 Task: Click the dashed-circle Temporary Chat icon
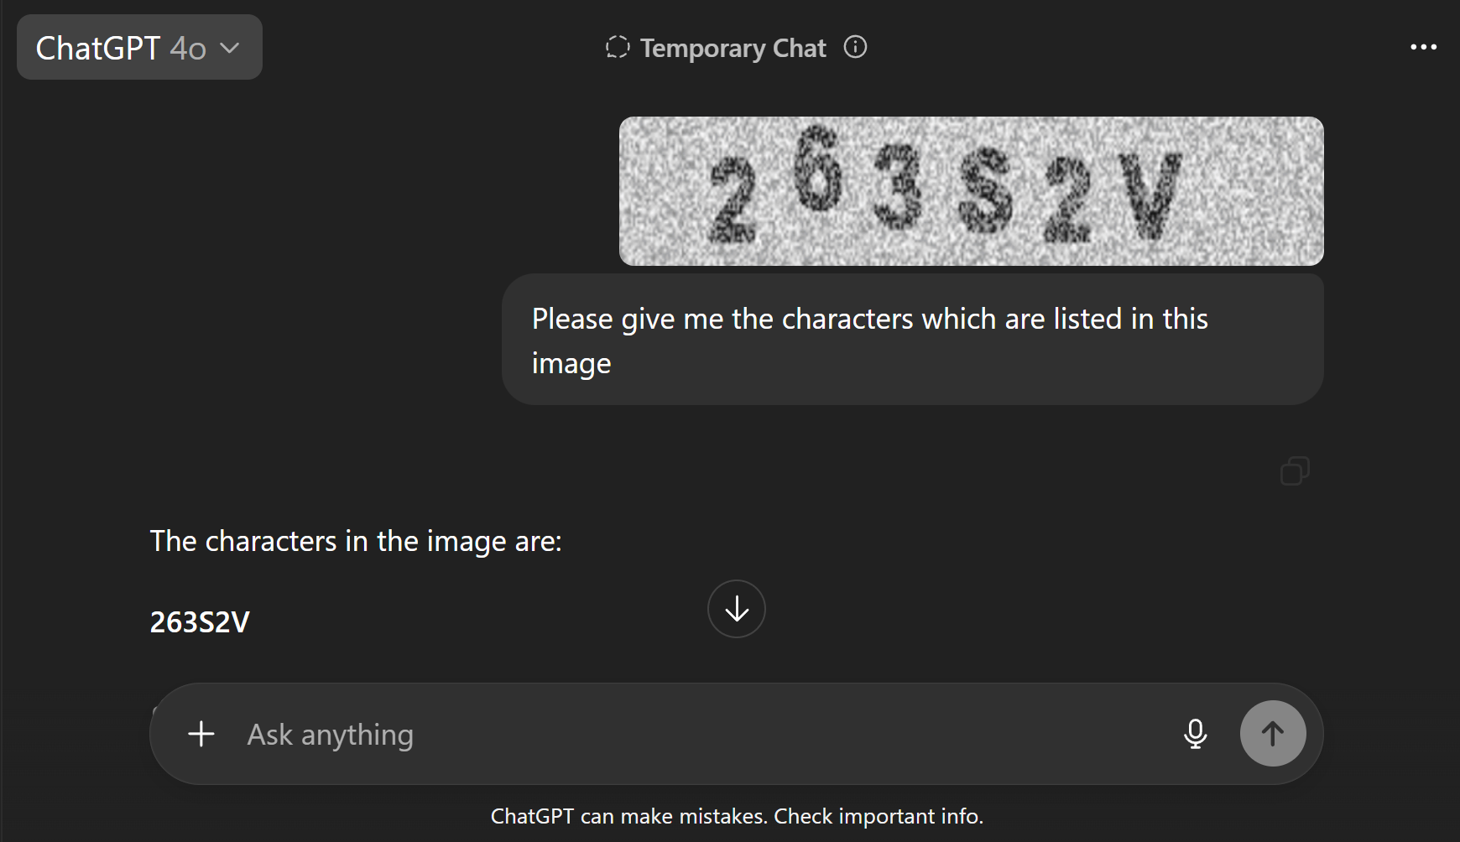pyautogui.click(x=618, y=47)
